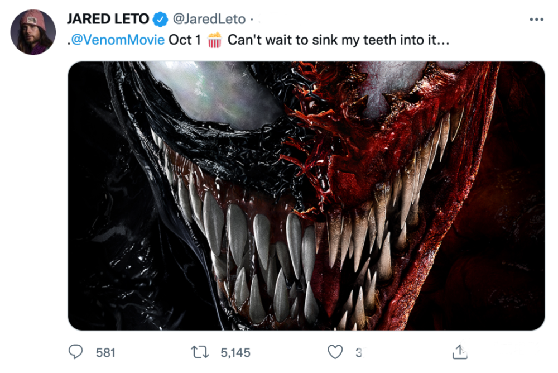Follow the @VenomMovie mention link

point(118,41)
